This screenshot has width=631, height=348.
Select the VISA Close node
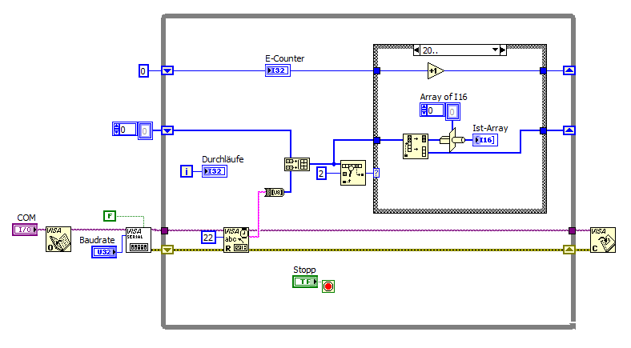point(603,240)
